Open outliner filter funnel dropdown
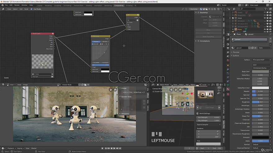 [266, 9]
